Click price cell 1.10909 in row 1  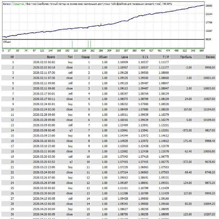(x=123, y=62)
